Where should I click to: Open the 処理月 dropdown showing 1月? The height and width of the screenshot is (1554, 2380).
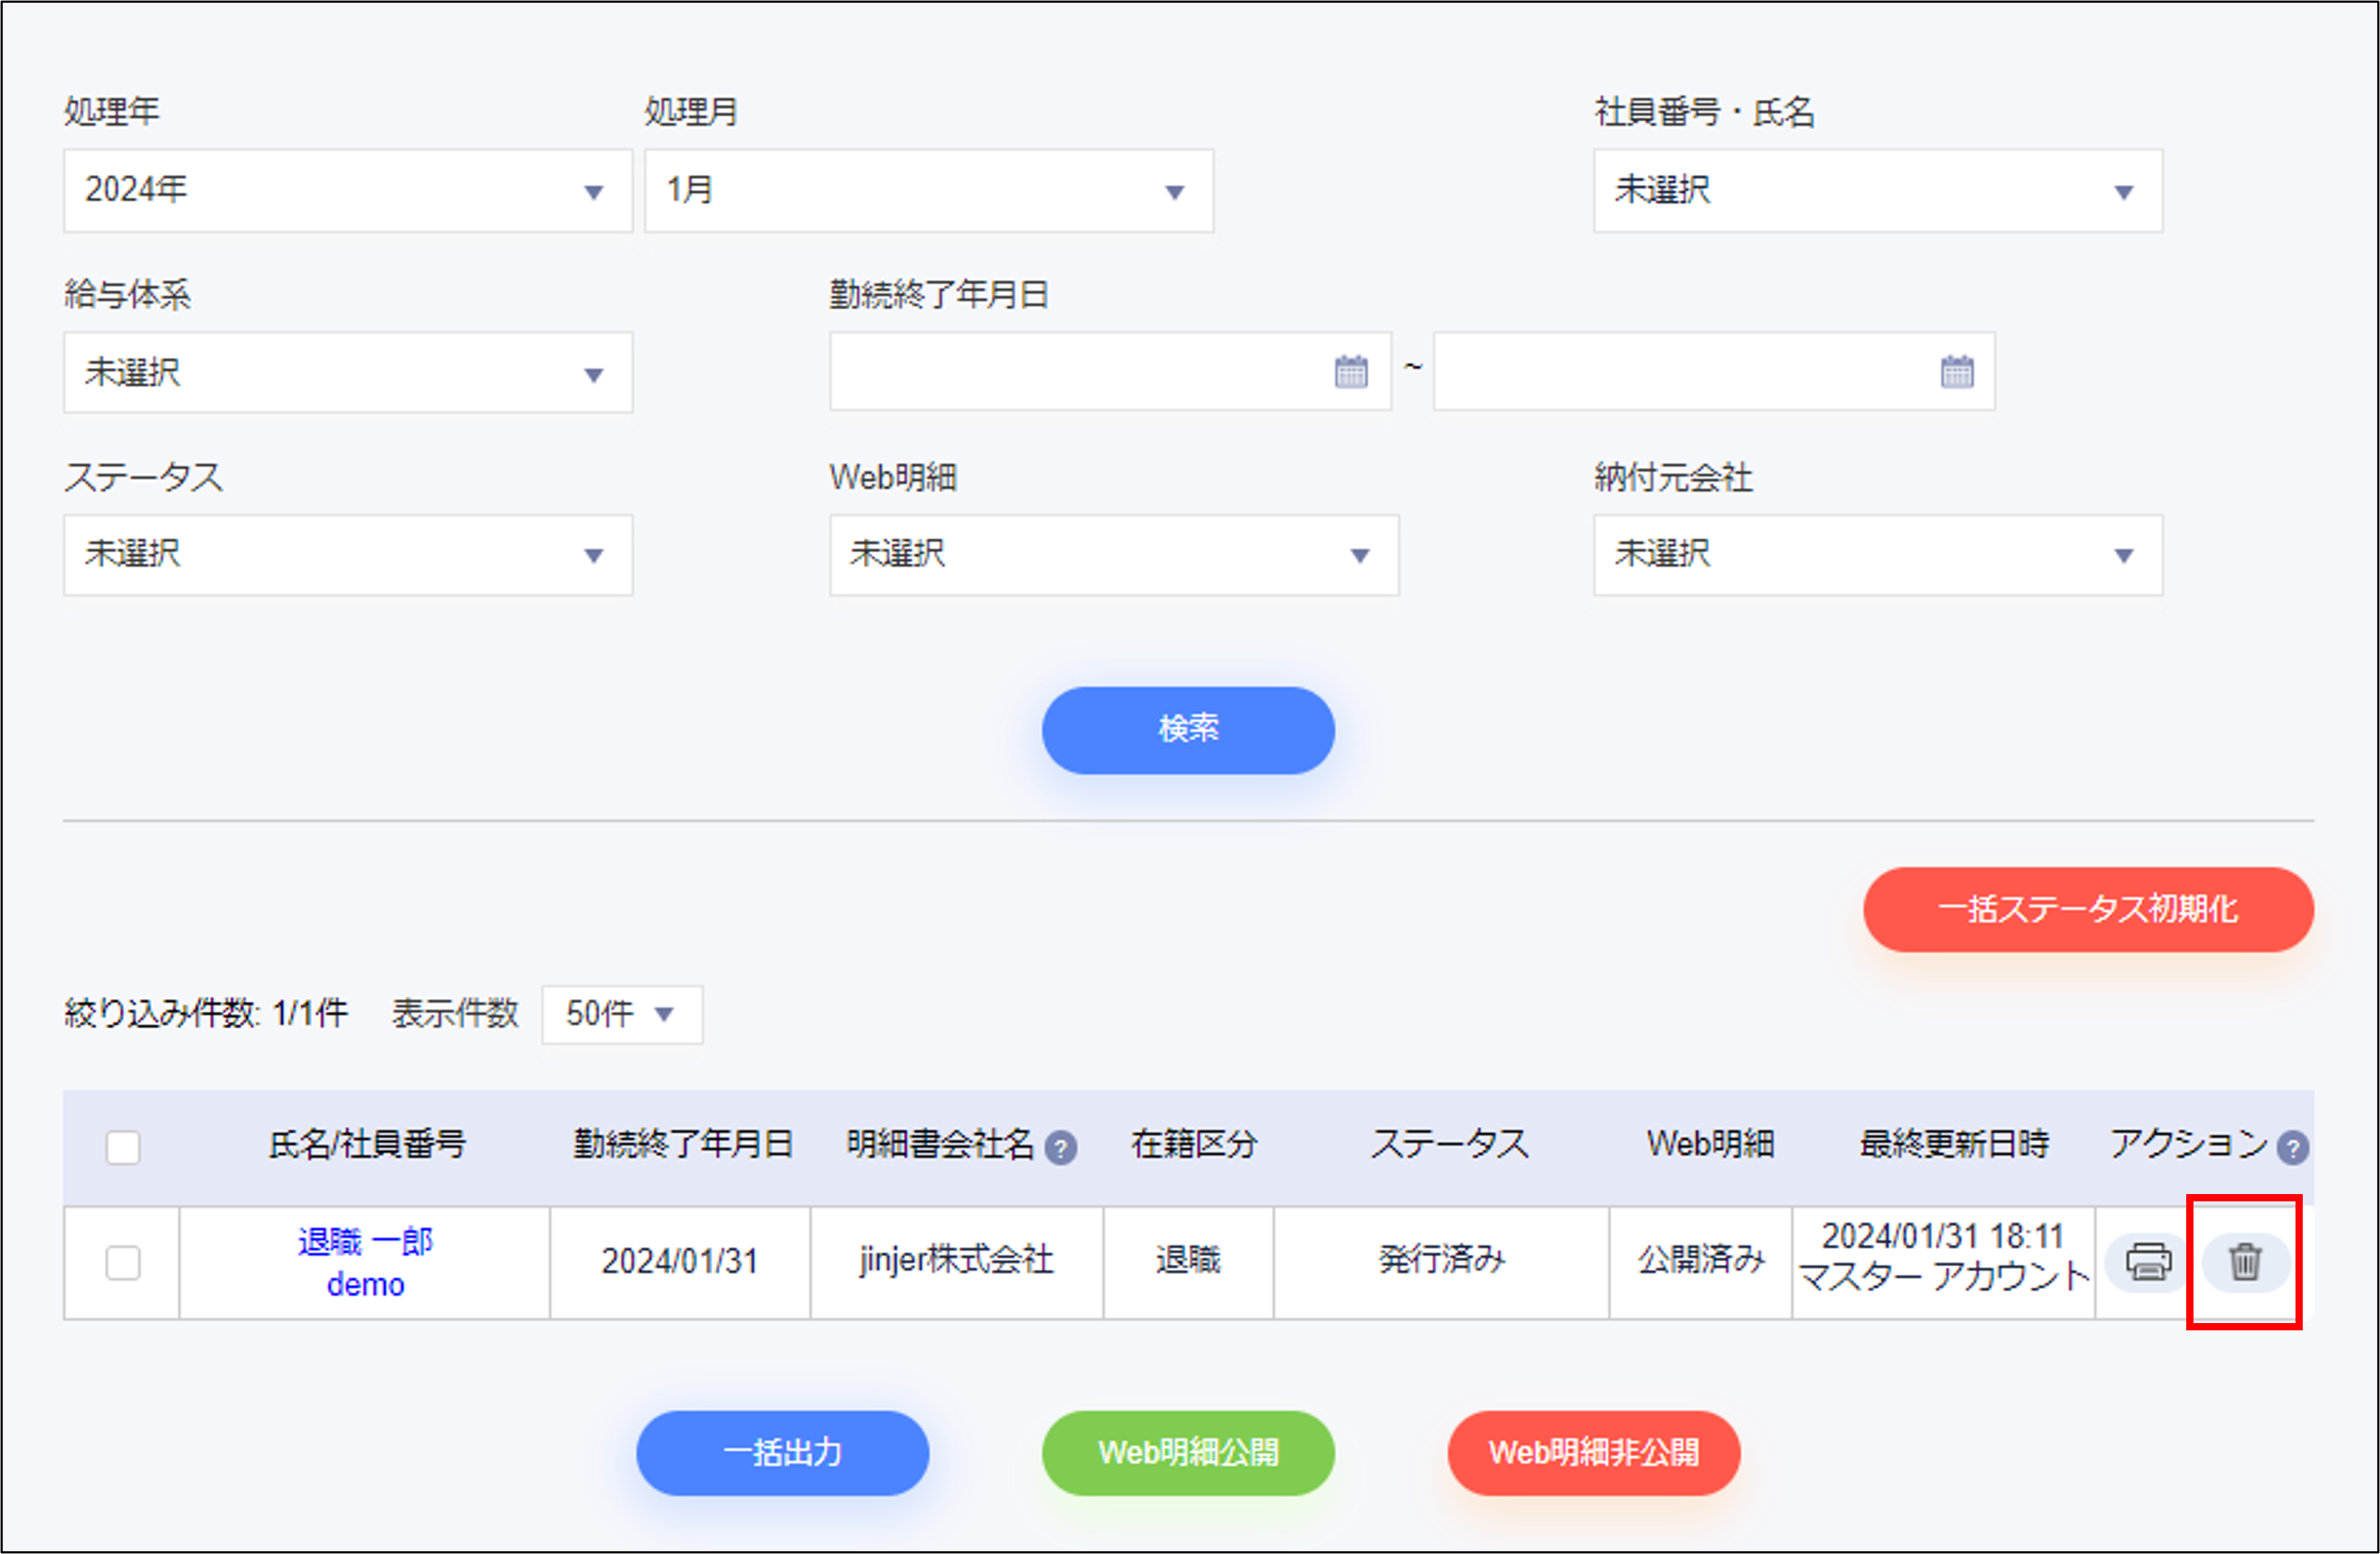click(x=928, y=190)
